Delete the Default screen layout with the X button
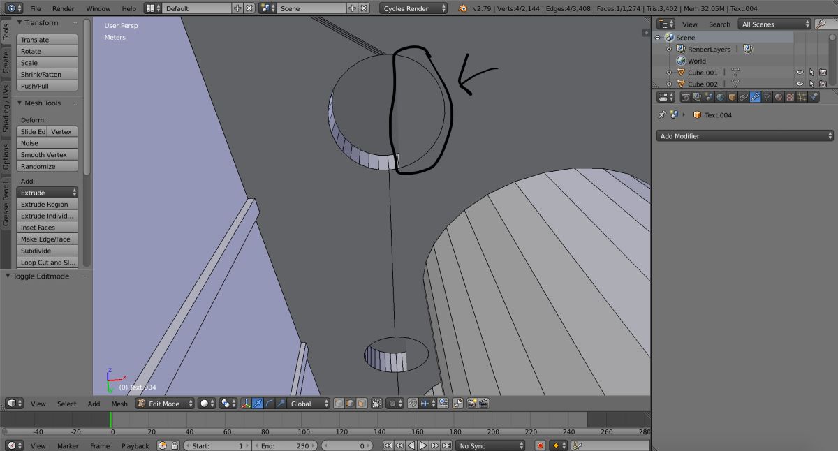The height and width of the screenshot is (451, 838). click(x=249, y=8)
